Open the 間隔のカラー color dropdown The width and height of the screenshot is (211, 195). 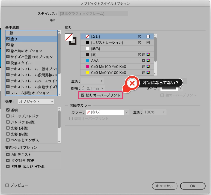(x=126, y=112)
